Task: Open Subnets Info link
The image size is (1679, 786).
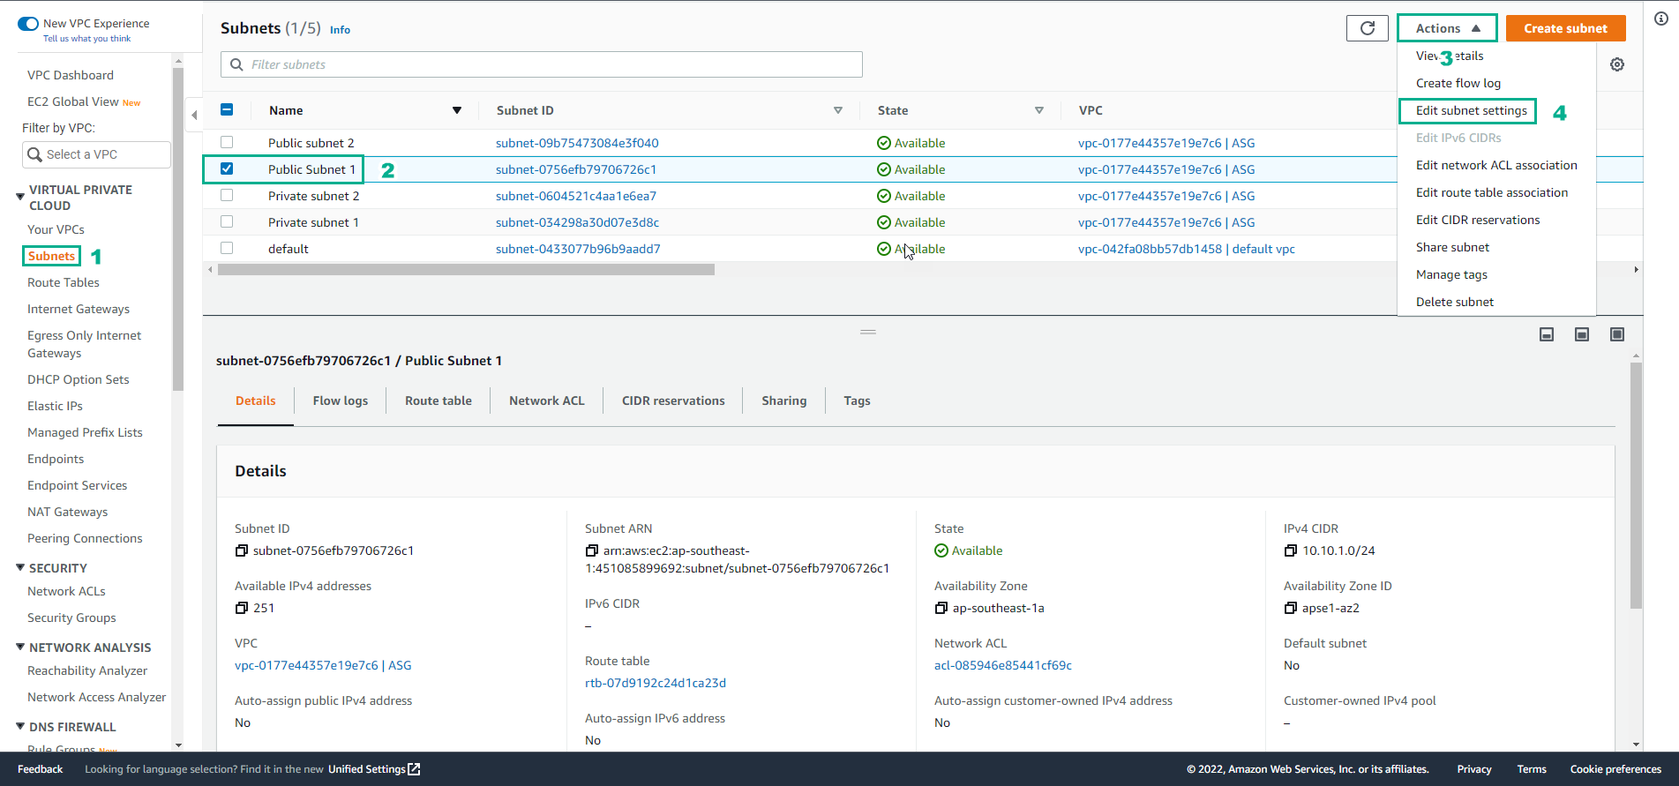Action: click(340, 30)
